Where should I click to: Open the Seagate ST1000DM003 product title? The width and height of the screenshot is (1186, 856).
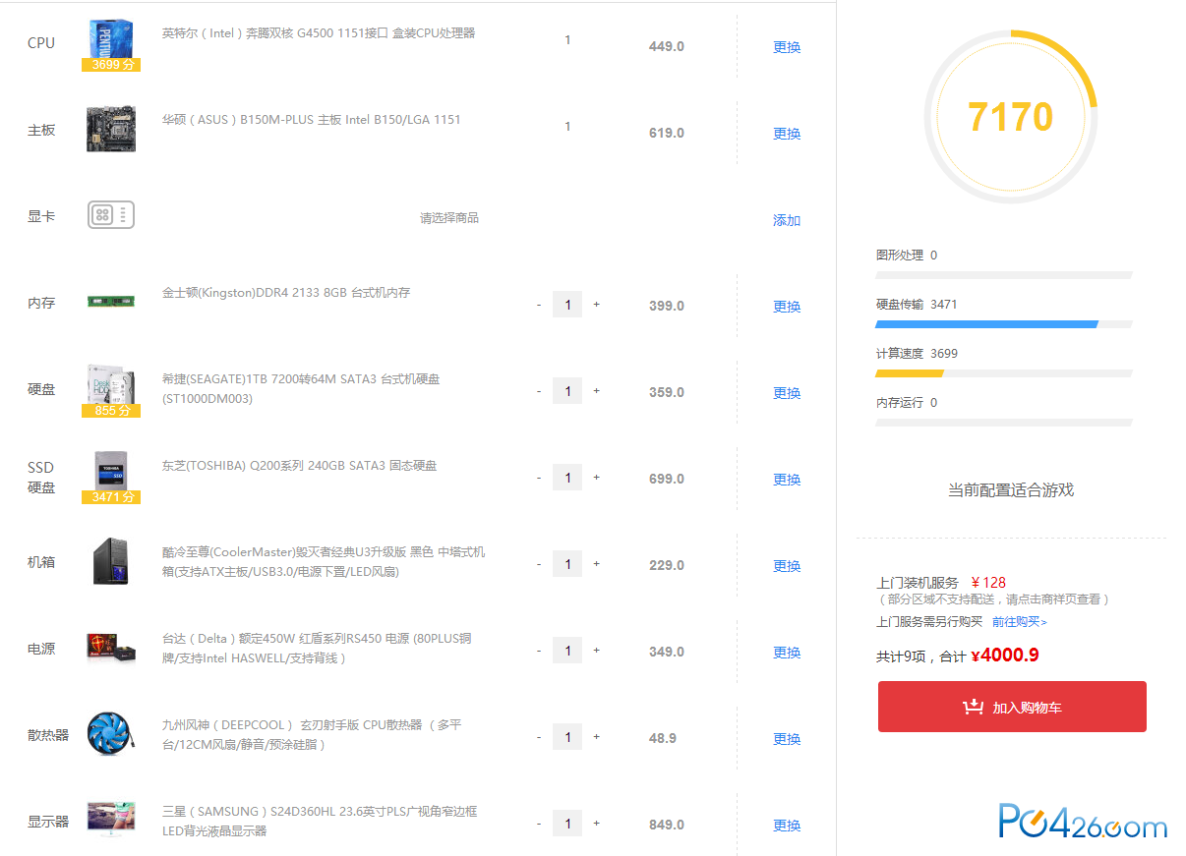pyautogui.click(x=301, y=389)
